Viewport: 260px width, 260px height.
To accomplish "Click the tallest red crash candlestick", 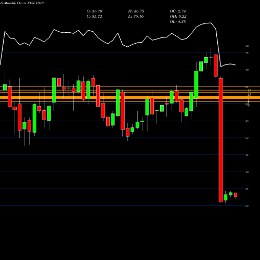I will (221, 140).
